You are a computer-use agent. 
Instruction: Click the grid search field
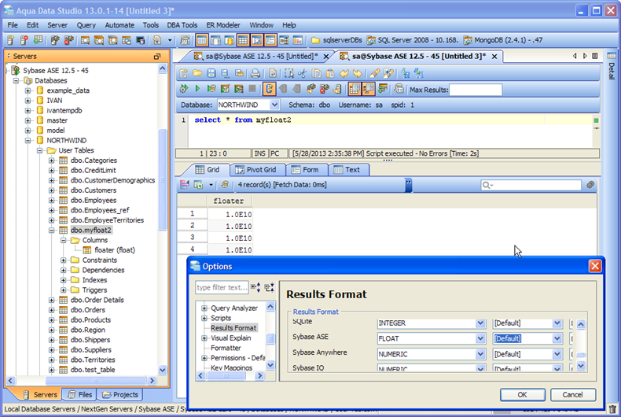(531, 185)
